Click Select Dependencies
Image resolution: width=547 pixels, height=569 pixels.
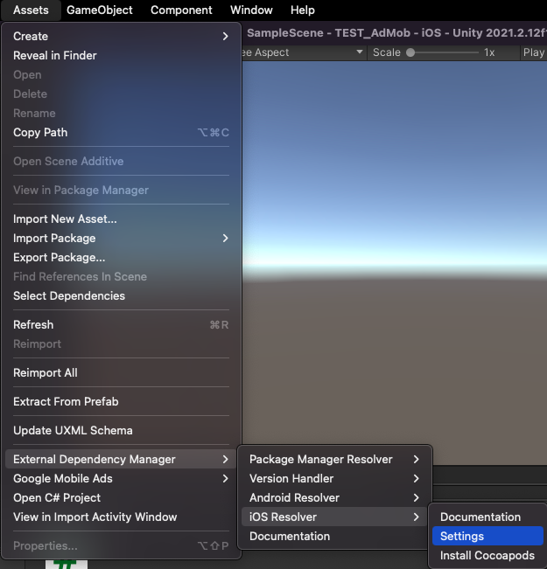pos(121,295)
